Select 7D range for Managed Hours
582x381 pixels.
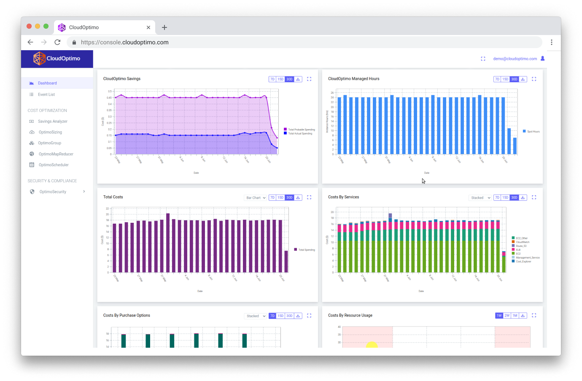pos(497,79)
